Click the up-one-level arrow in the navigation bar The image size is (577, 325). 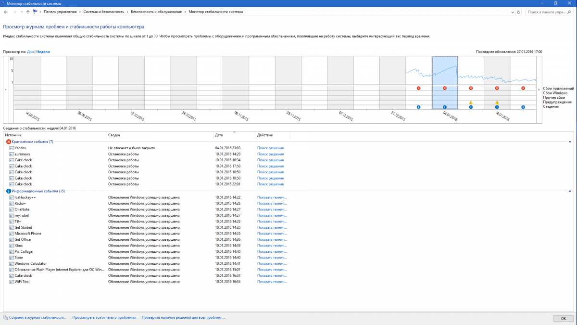(x=28, y=11)
